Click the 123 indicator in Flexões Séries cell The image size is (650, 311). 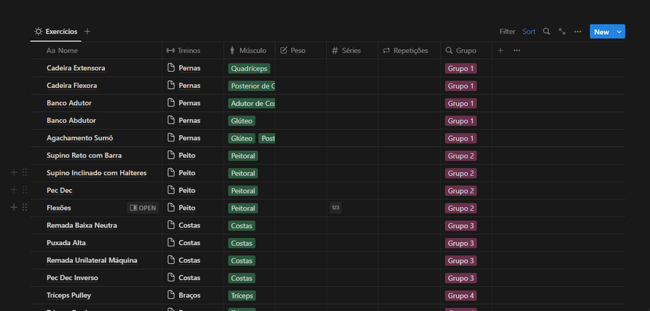pos(336,208)
